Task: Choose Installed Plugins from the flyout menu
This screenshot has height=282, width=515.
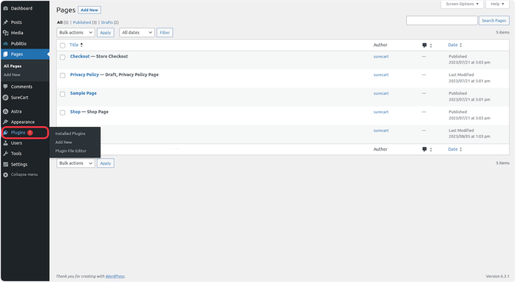Action: click(70, 134)
